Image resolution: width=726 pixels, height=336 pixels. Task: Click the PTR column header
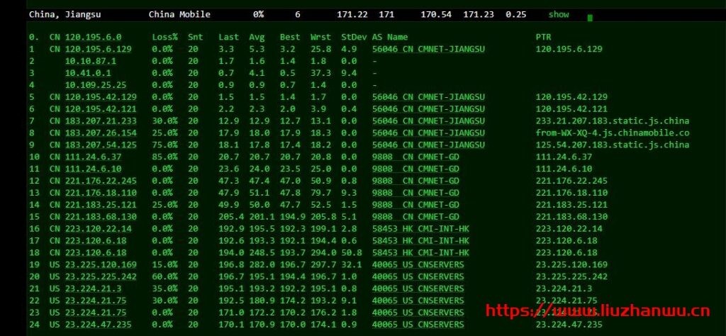pyautogui.click(x=544, y=37)
